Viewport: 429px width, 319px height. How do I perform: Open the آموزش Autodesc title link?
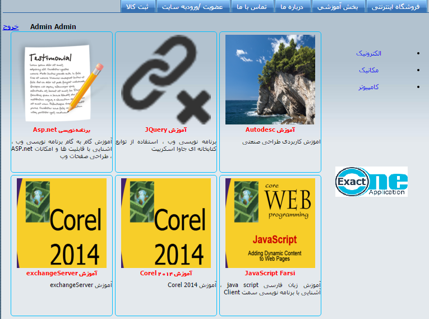pos(270,130)
